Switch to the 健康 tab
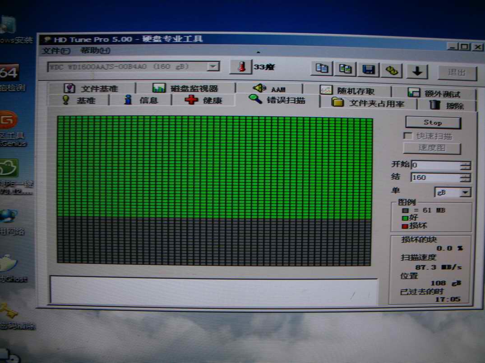Viewport: 485px width, 363px height. click(203, 100)
